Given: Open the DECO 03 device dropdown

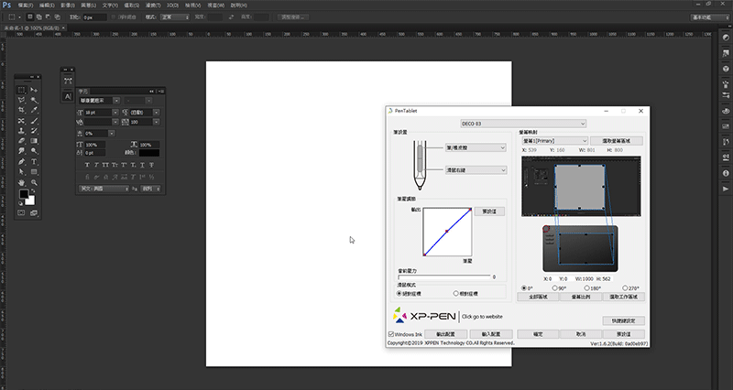Looking at the screenshot, I should [523, 124].
